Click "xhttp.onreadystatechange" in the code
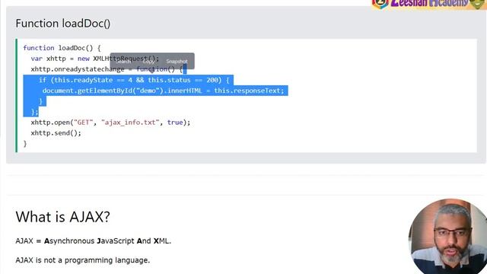 tap(78, 69)
